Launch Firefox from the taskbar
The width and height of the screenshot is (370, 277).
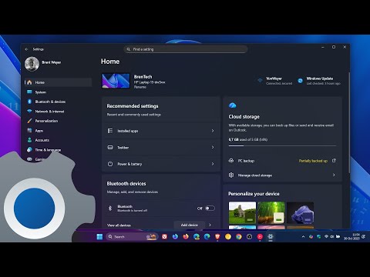(x=186, y=236)
